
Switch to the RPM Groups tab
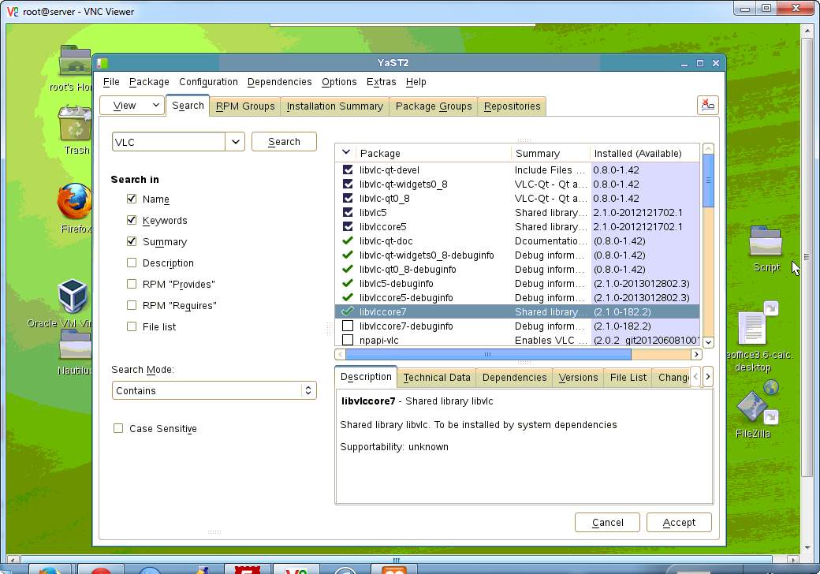coord(244,106)
